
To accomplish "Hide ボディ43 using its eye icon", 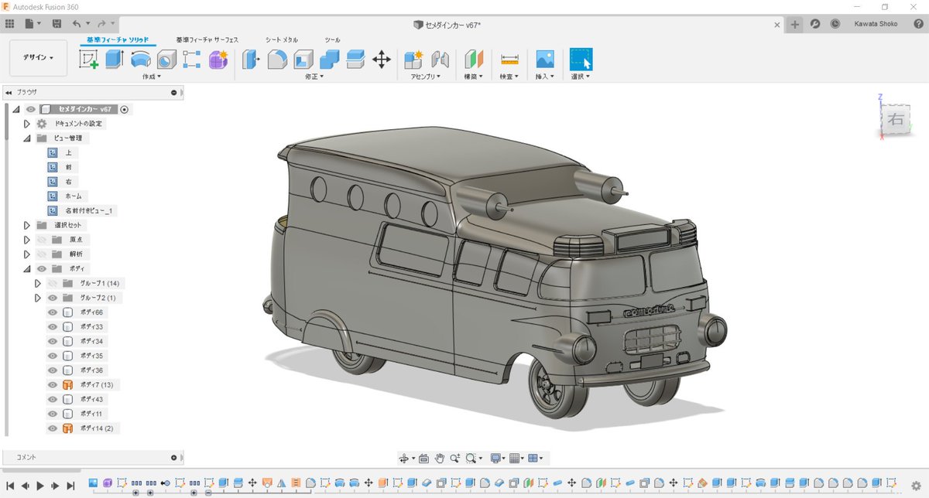I will tap(53, 399).
